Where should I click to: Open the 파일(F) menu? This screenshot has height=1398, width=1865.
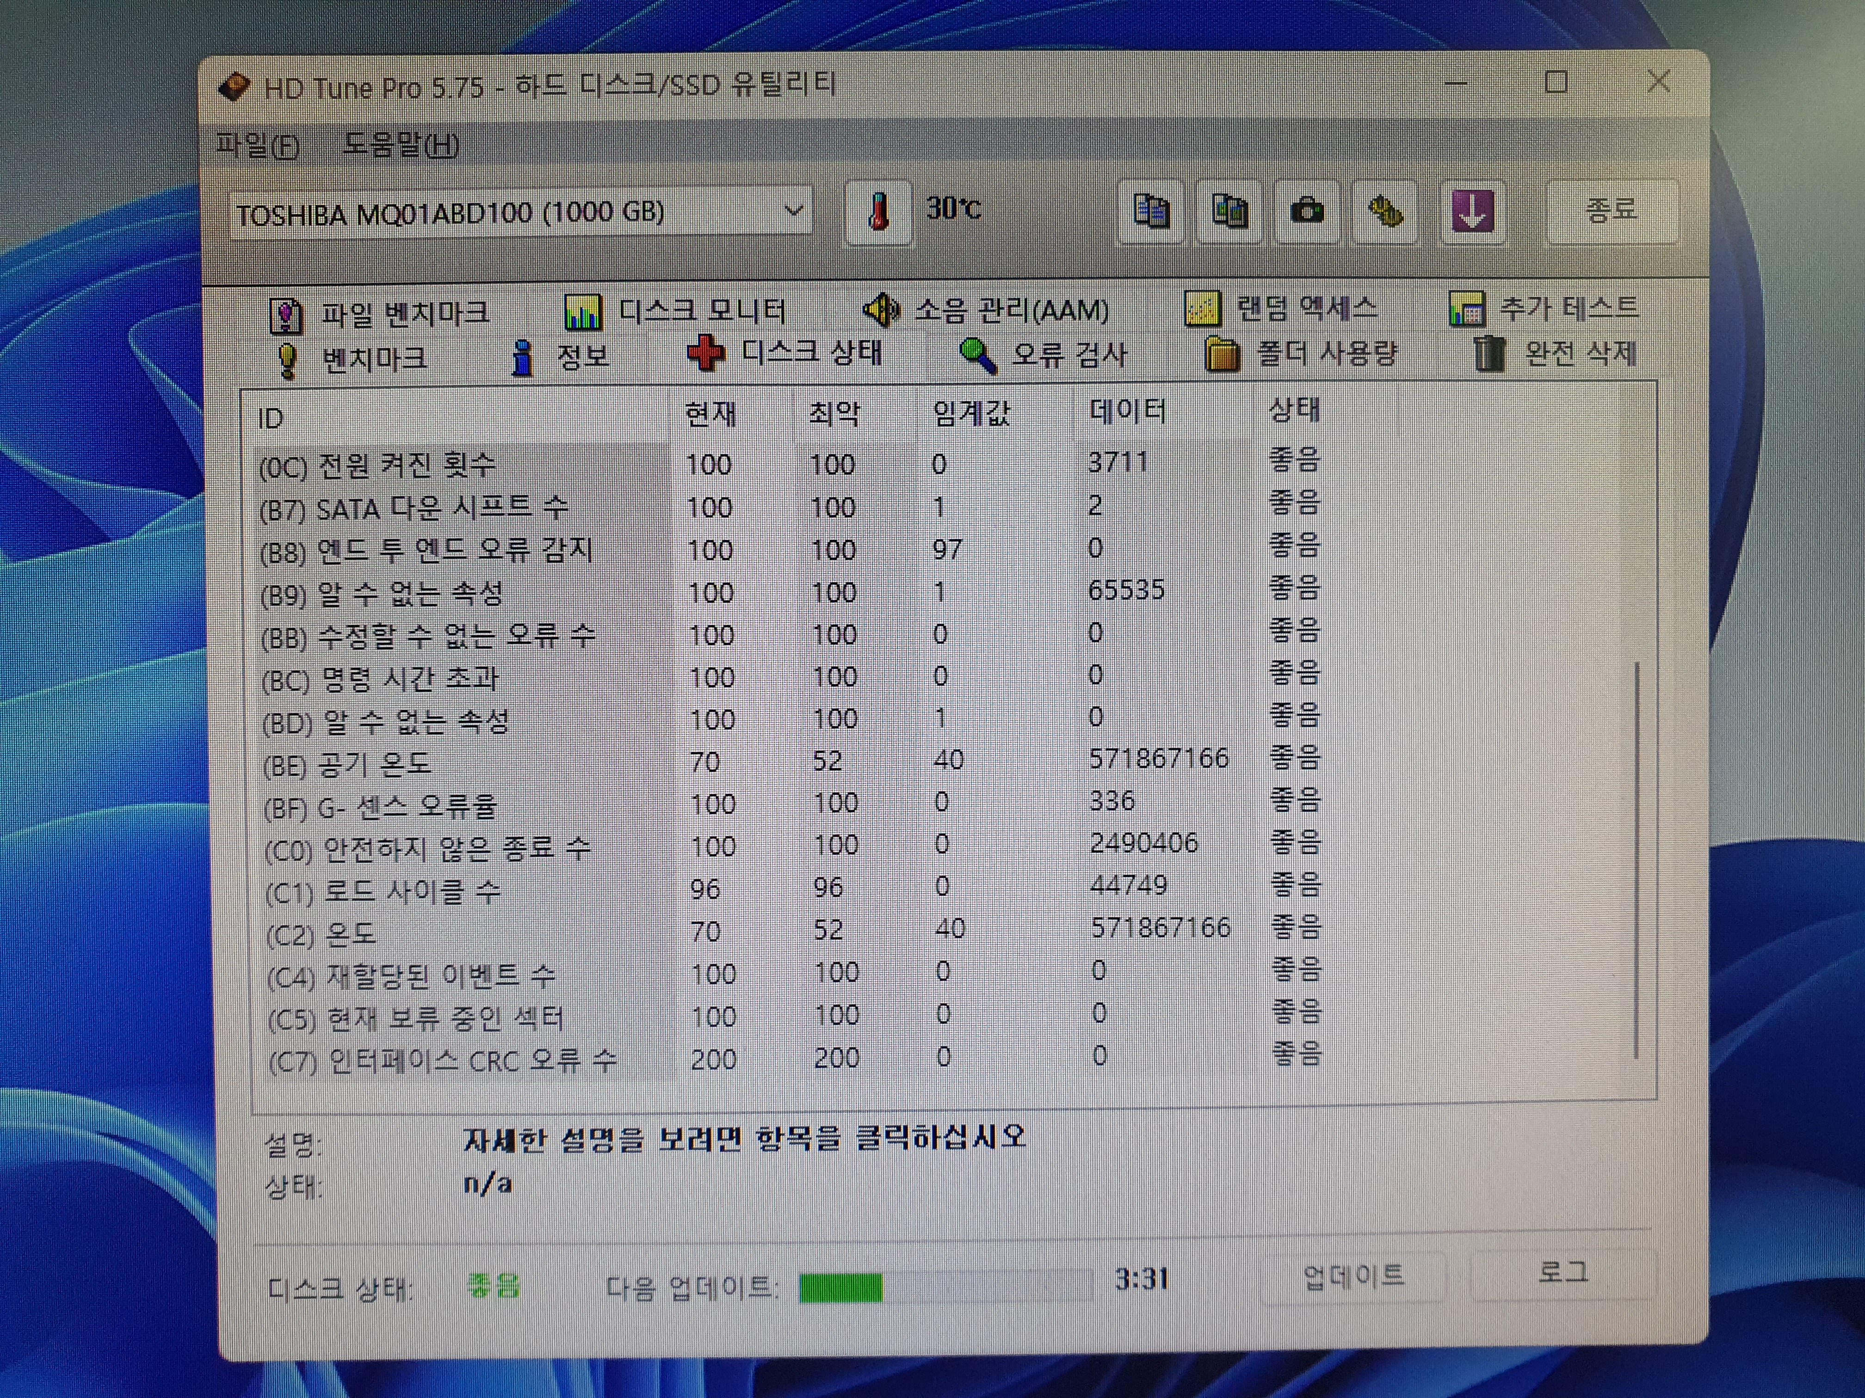coord(258,145)
